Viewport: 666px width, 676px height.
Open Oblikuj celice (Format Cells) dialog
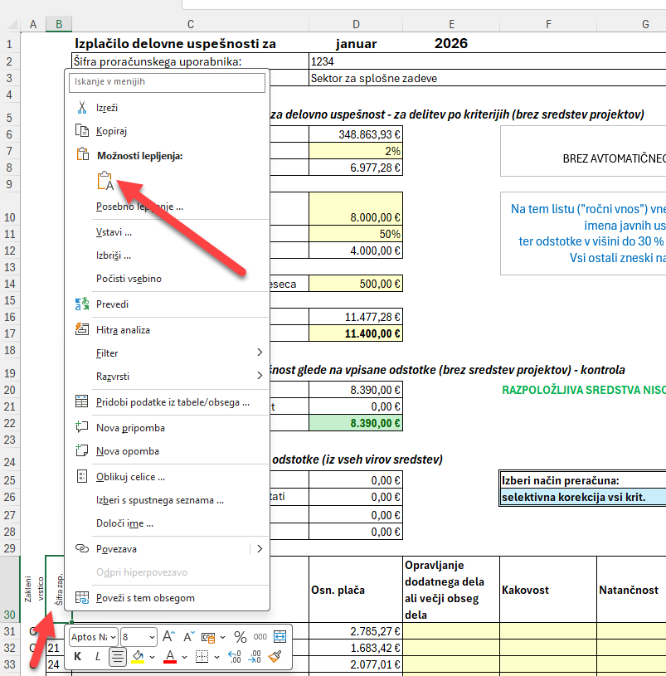click(x=130, y=477)
